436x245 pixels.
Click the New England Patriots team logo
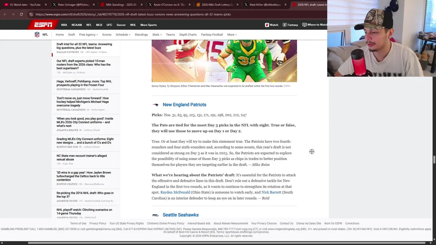[155, 105]
